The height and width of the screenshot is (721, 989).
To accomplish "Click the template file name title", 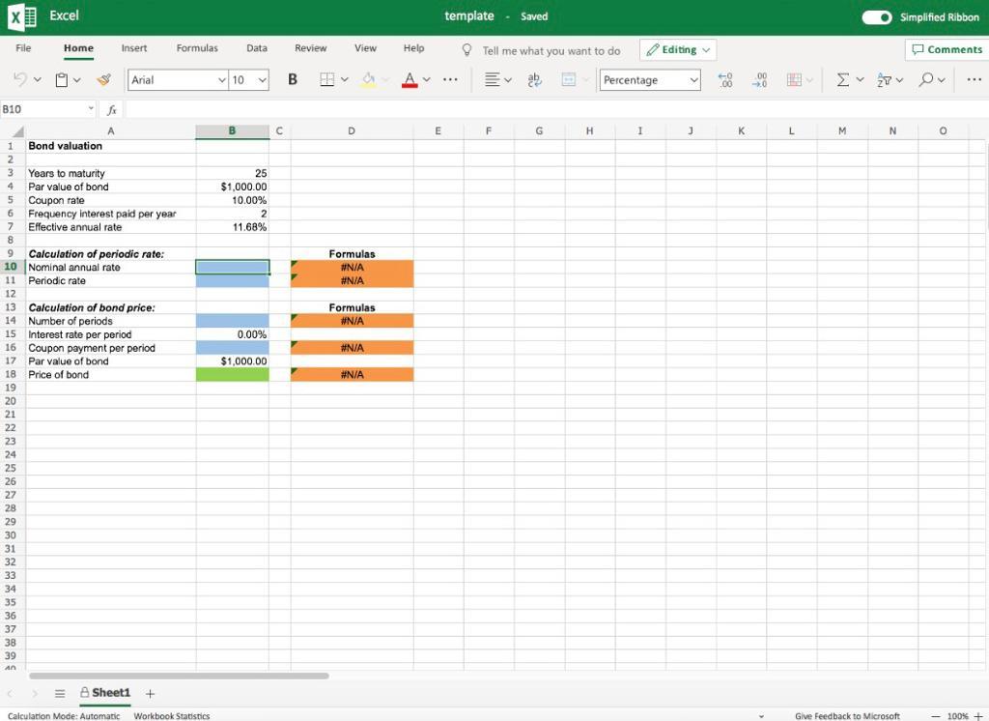I will 469,15.
